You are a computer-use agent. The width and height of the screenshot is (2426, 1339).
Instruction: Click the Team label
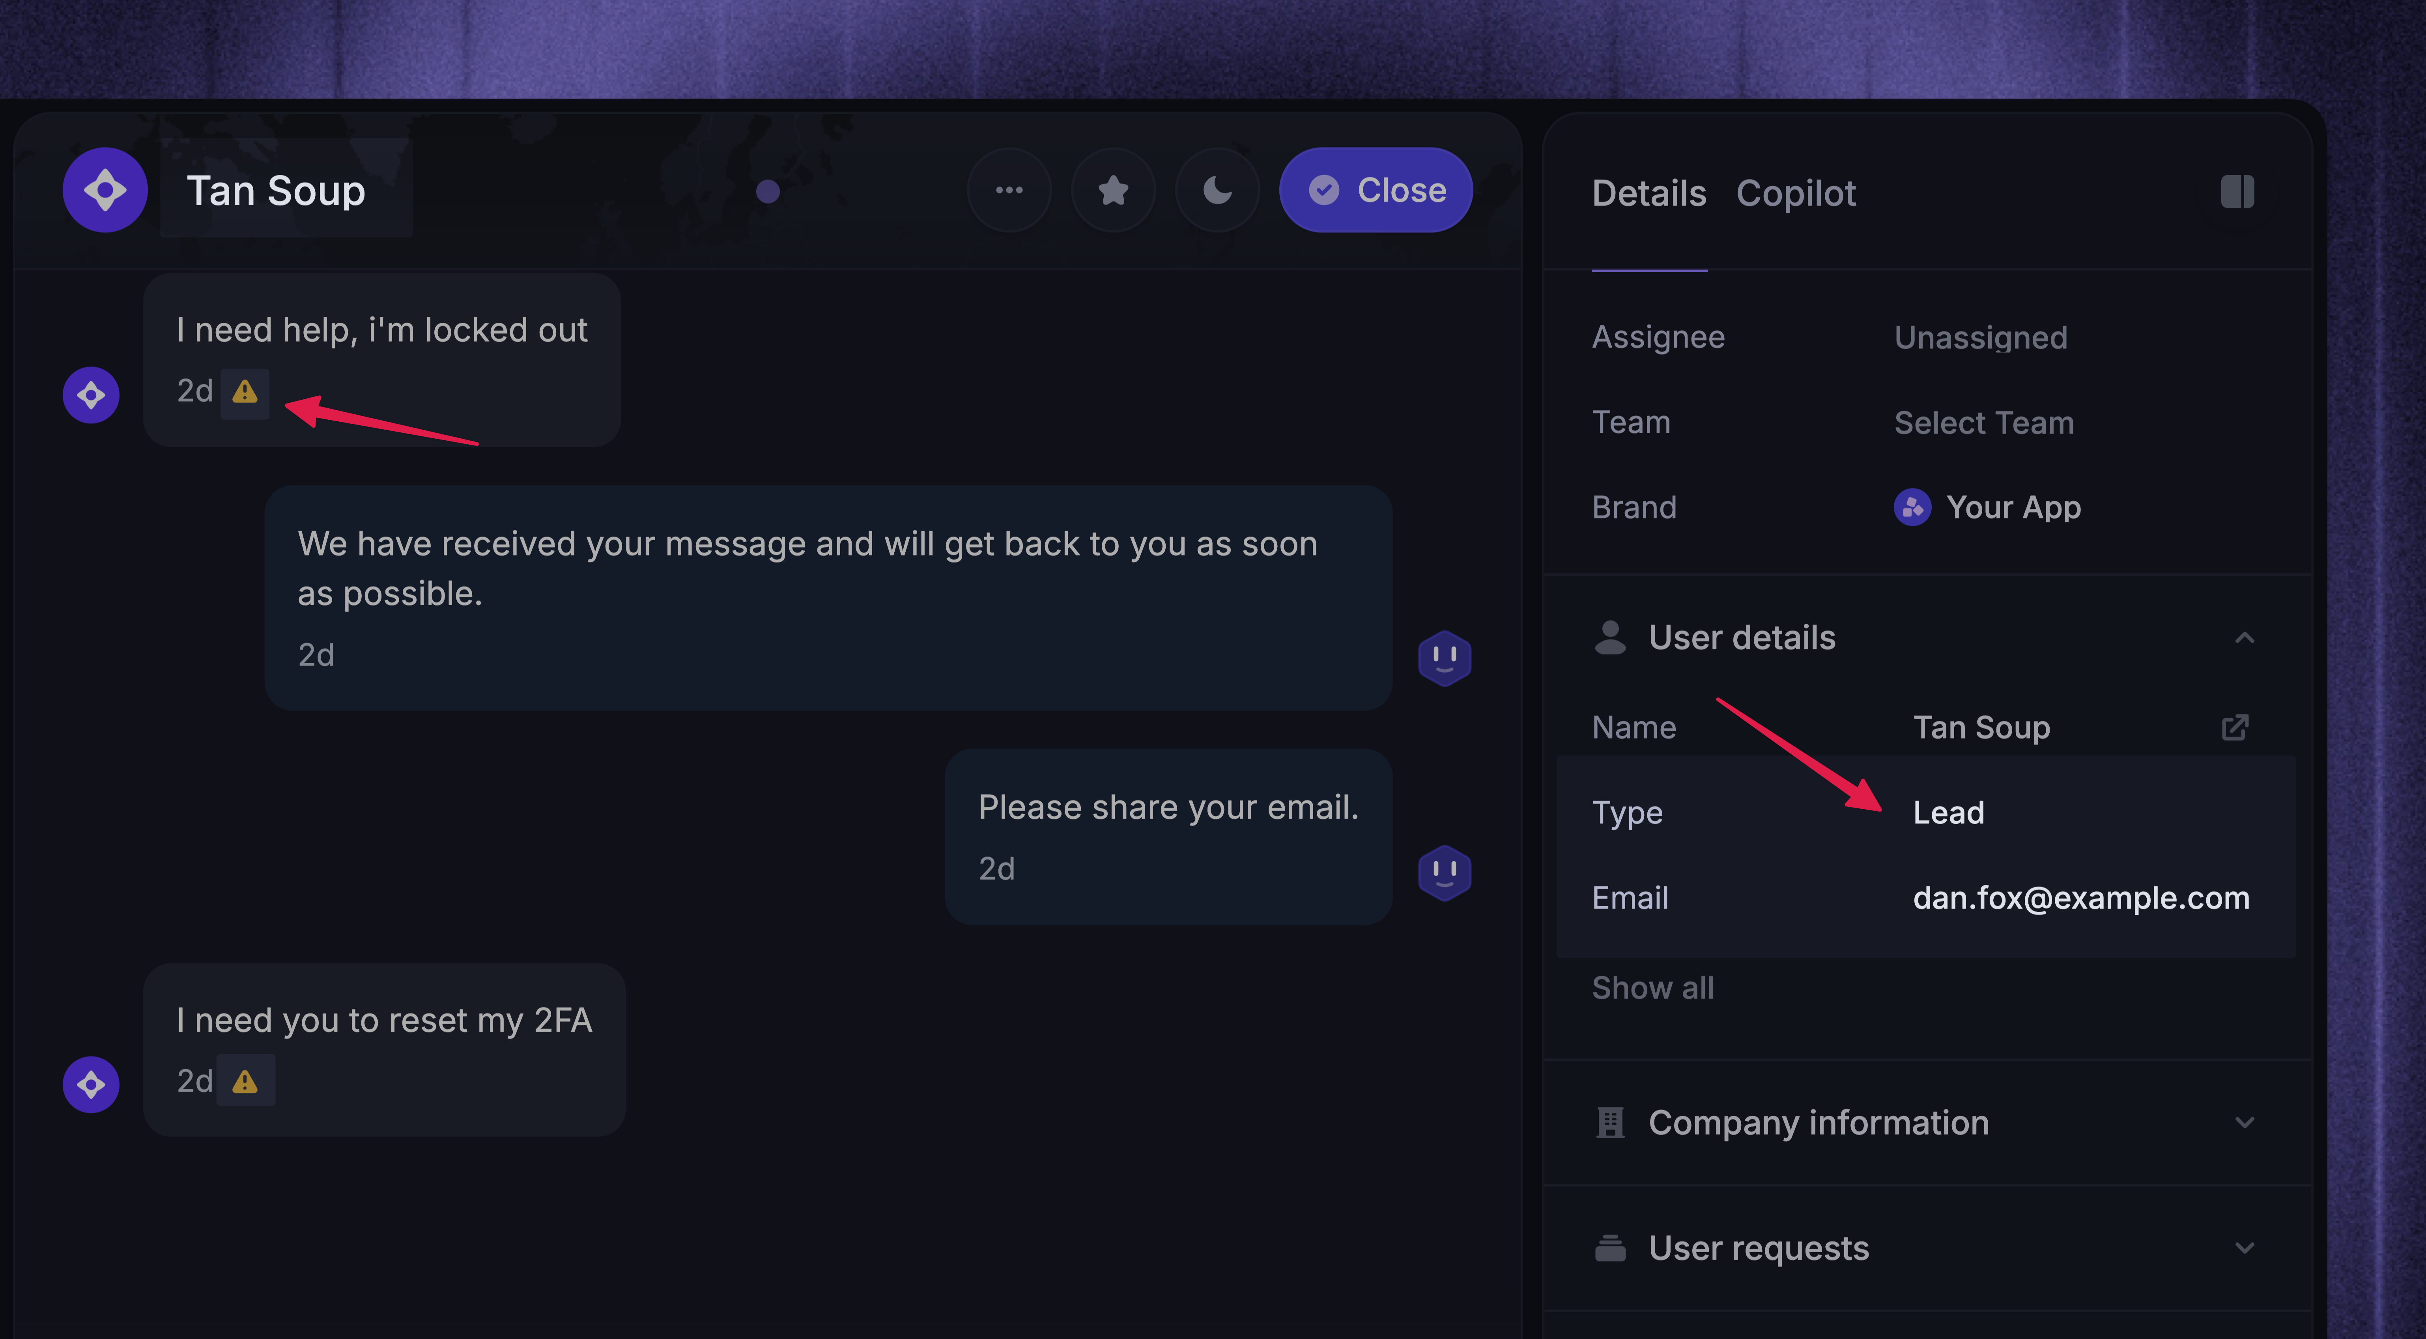pyautogui.click(x=1630, y=423)
